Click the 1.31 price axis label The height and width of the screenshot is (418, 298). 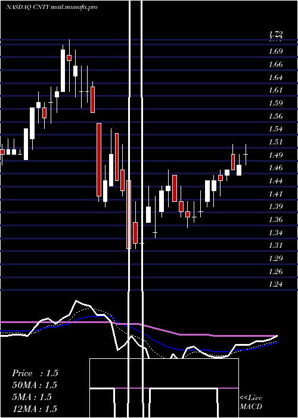tap(275, 245)
